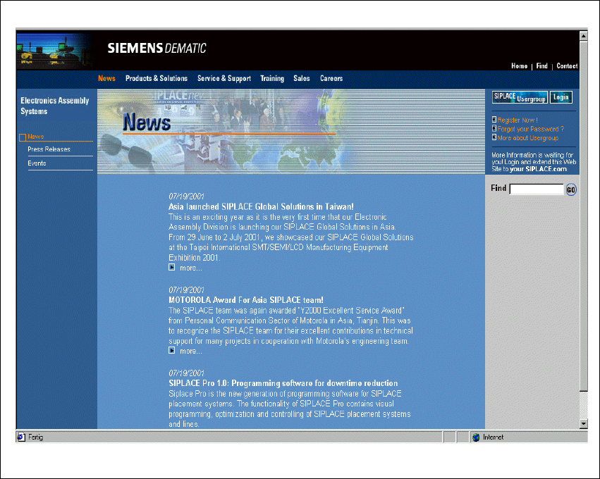Open the Training menu item

coord(272,78)
